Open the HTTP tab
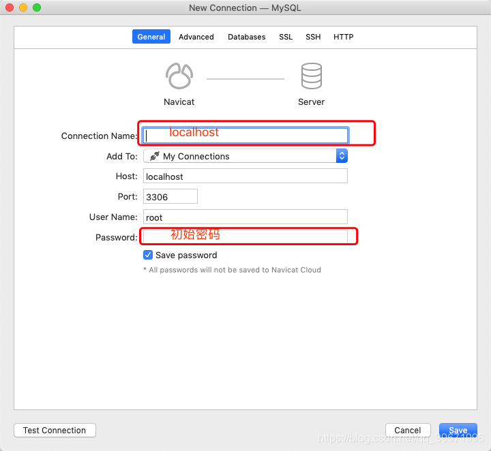This screenshot has width=491, height=451. click(x=343, y=37)
